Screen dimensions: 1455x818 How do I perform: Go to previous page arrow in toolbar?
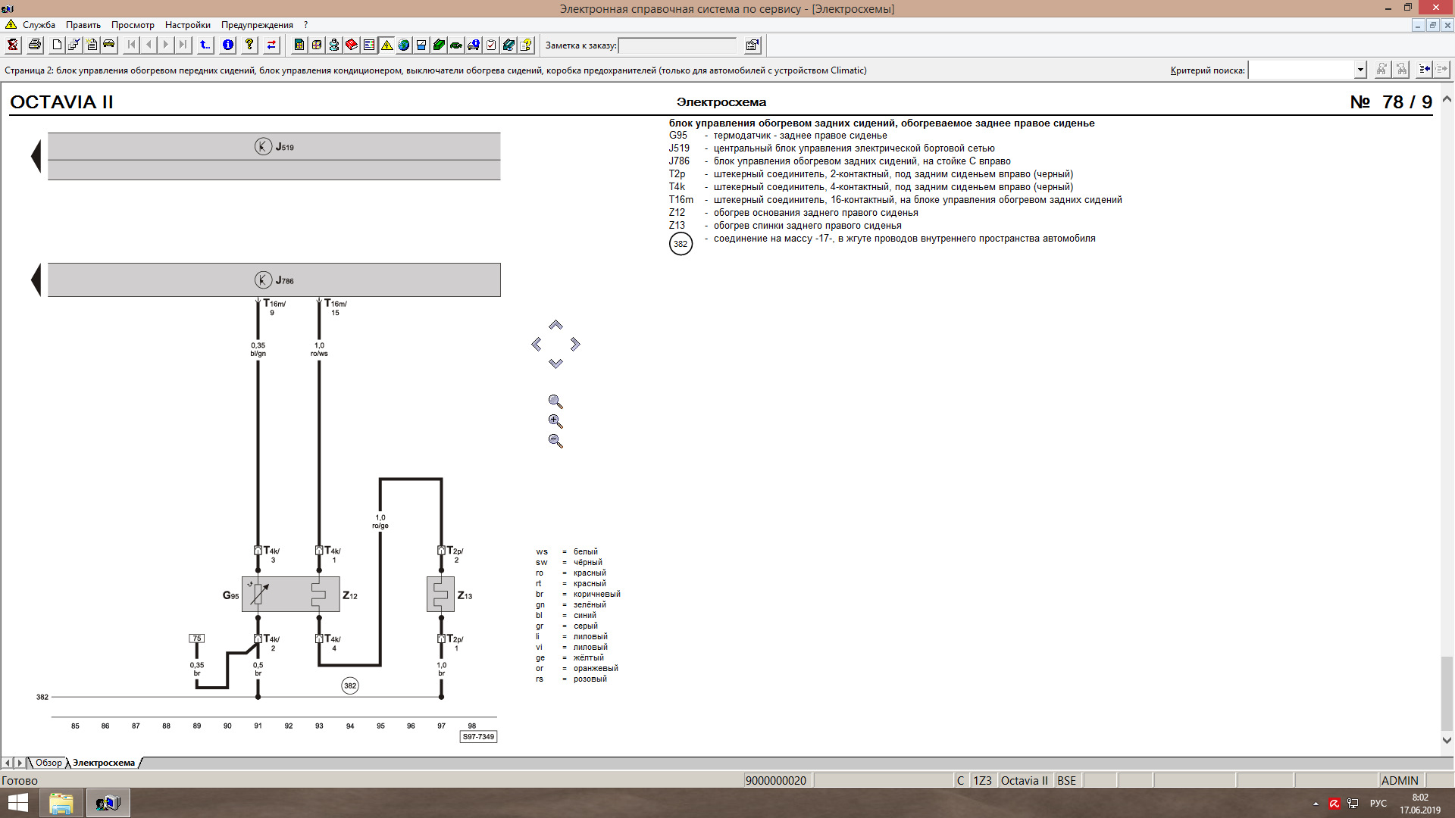pos(149,45)
